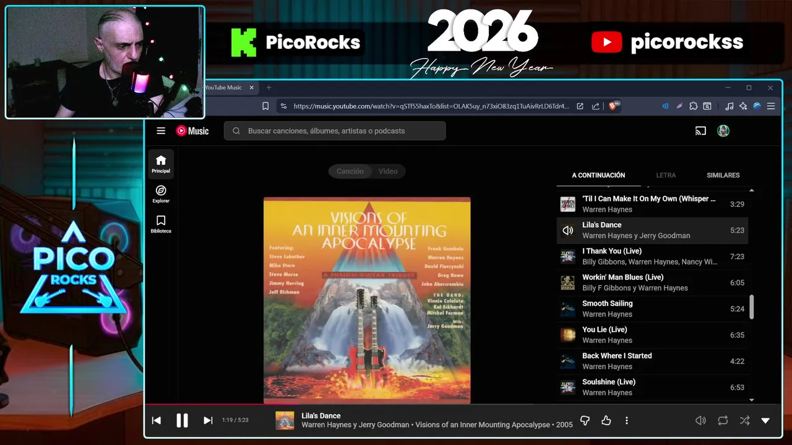Click the Workin' Man Blues thumbnail
This screenshot has height=445, width=792.
pyautogui.click(x=567, y=282)
